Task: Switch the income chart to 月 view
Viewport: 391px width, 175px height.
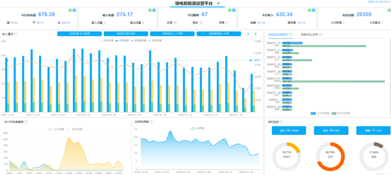Action: tap(255, 34)
